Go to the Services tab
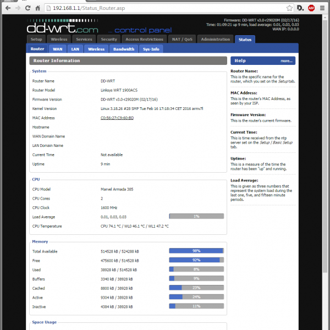This screenshot has width=330, height=330. [84, 40]
